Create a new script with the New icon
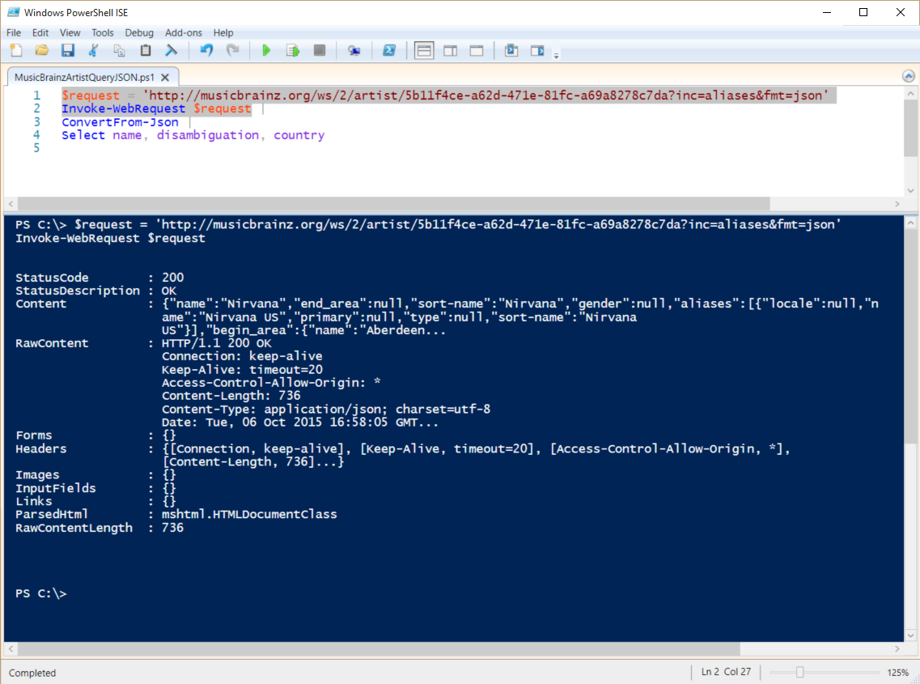 coord(15,49)
